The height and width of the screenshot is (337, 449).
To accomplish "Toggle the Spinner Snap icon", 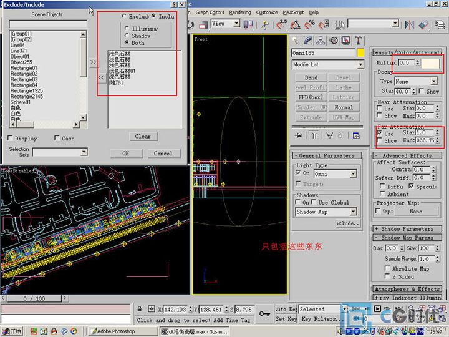I will tap(324, 24).
